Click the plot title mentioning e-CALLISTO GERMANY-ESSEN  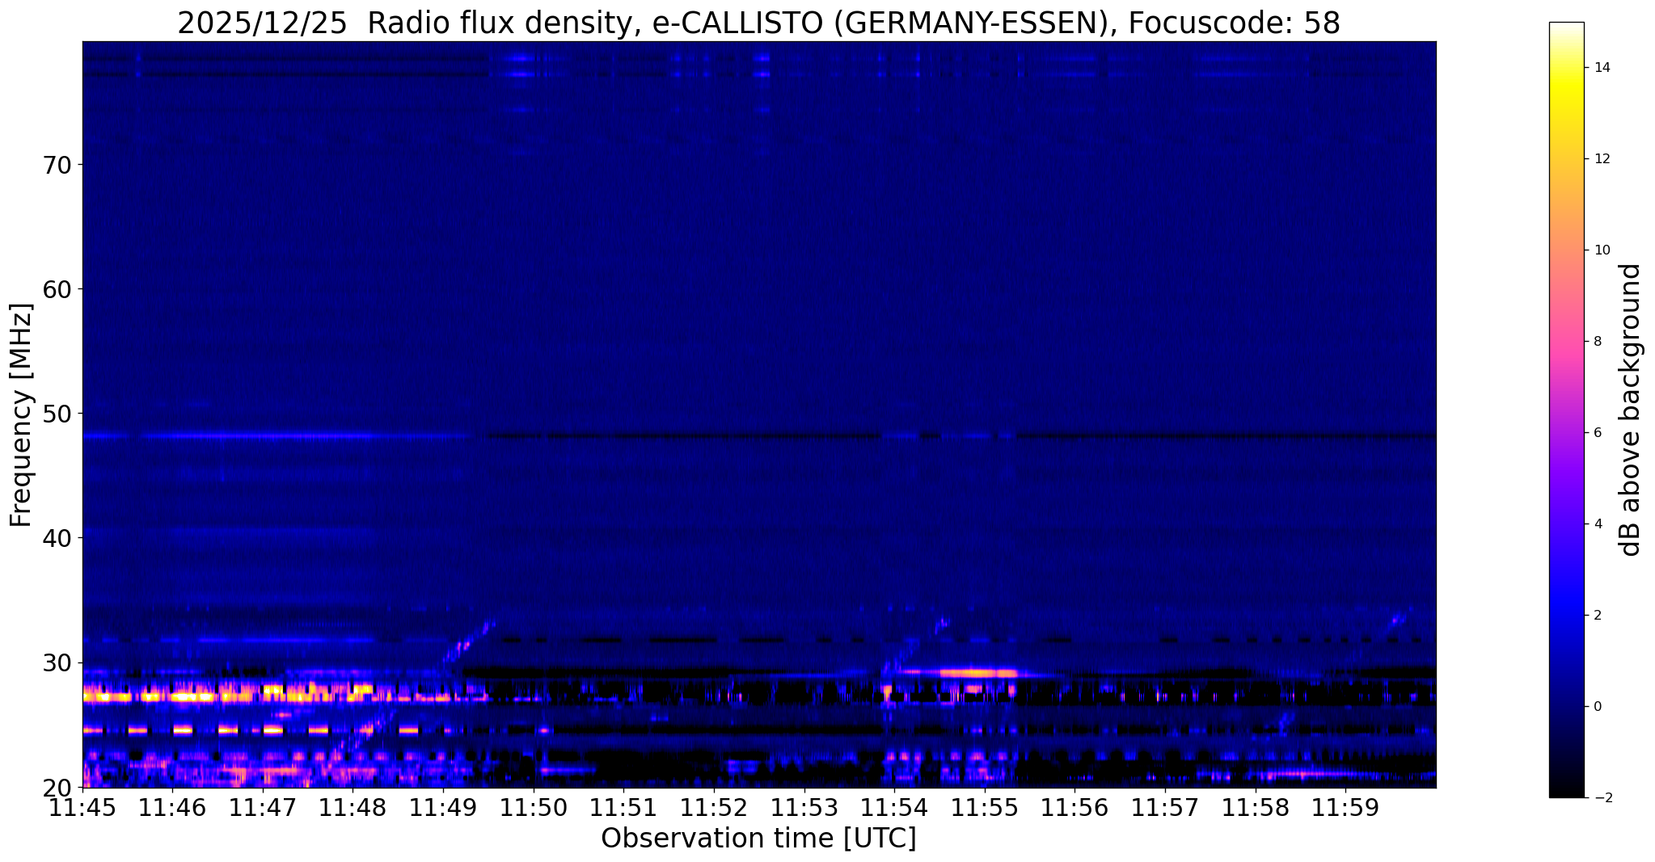[758, 23]
